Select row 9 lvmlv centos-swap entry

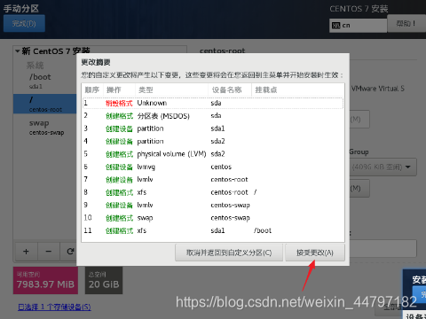click(x=213, y=205)
